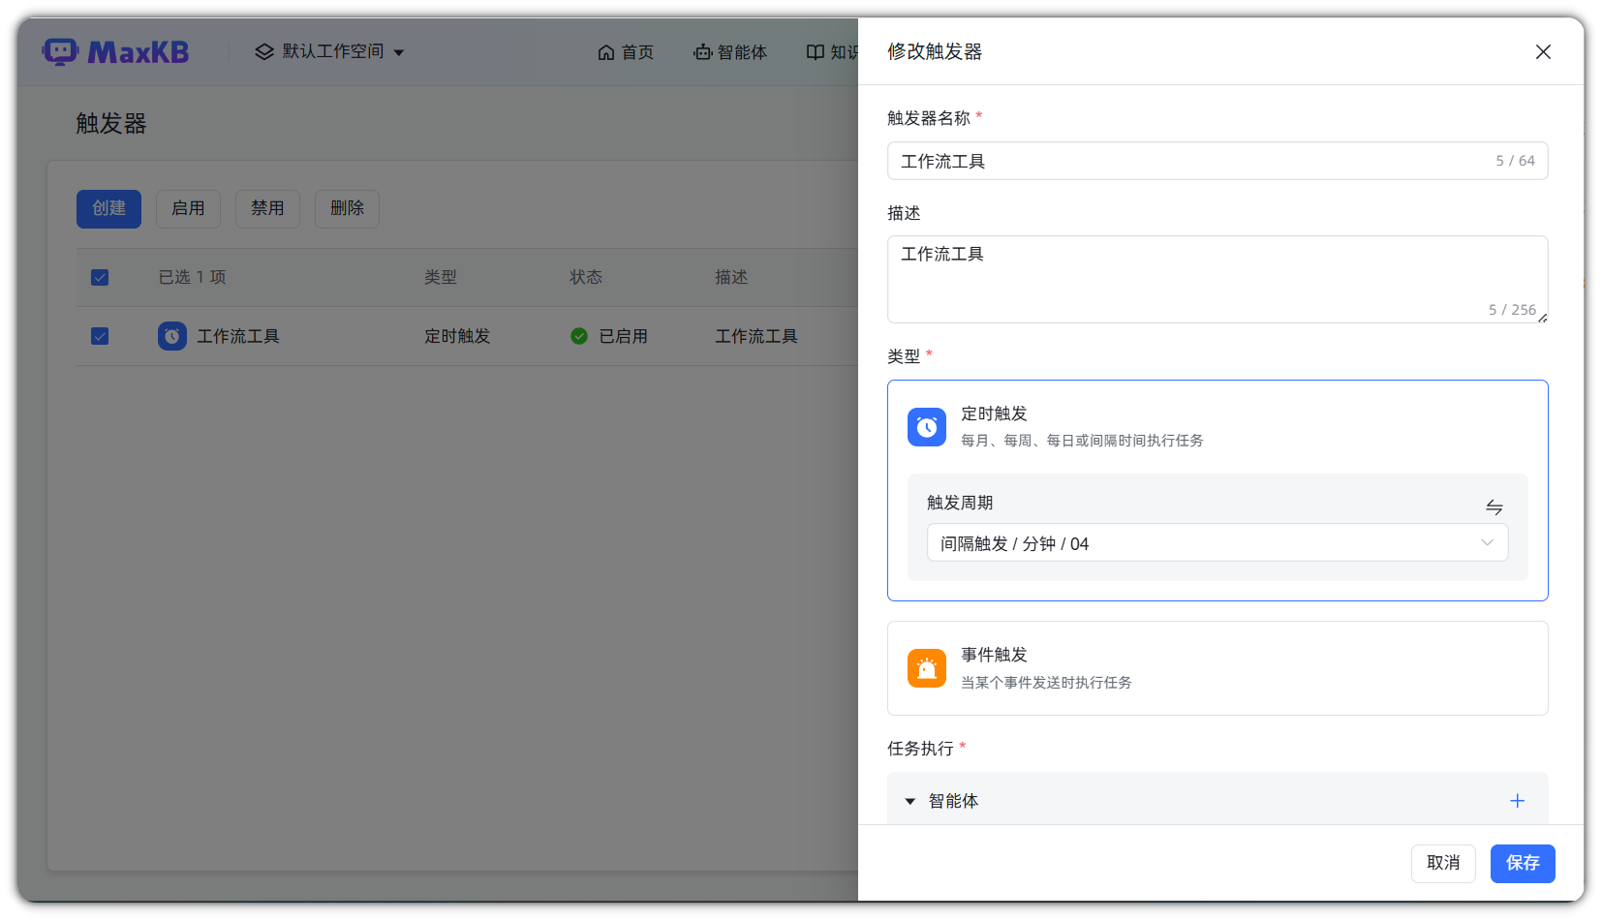Image resolution: width=1602 pixels, height=920 pixels.
Task: Click the 描述 column header
Action: coord(731,277)
